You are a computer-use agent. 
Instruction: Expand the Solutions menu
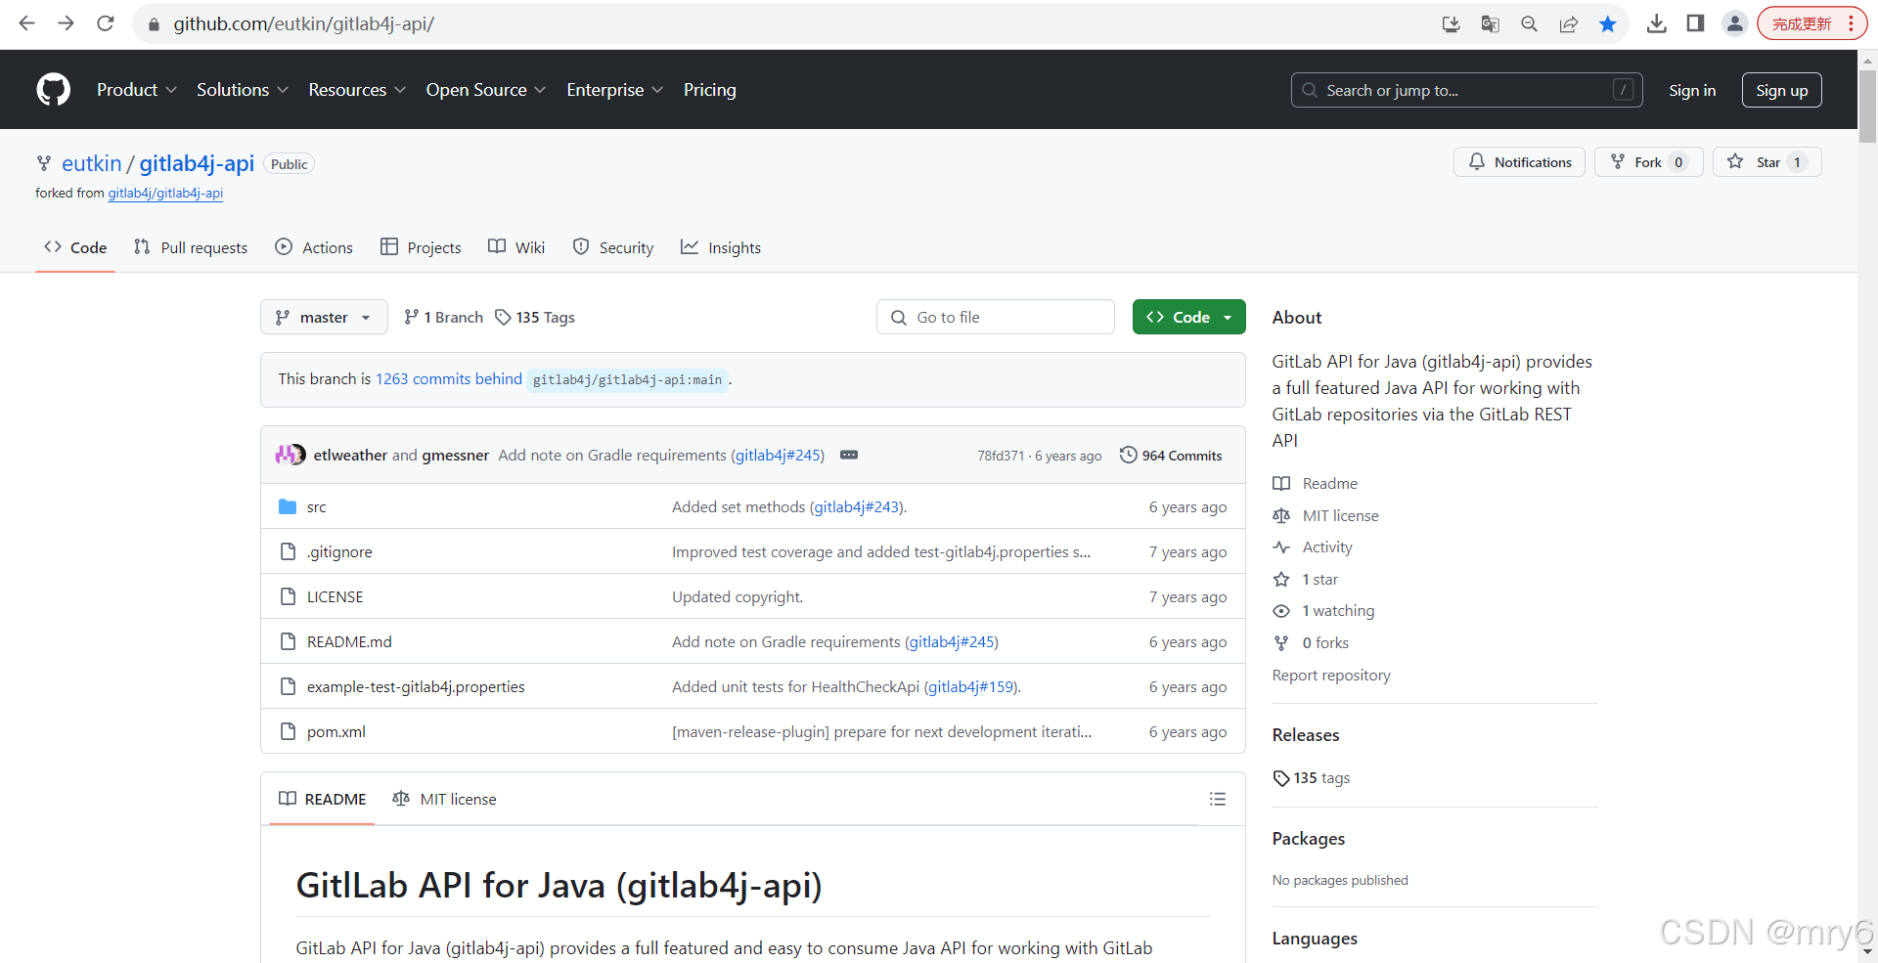[243, 90]
